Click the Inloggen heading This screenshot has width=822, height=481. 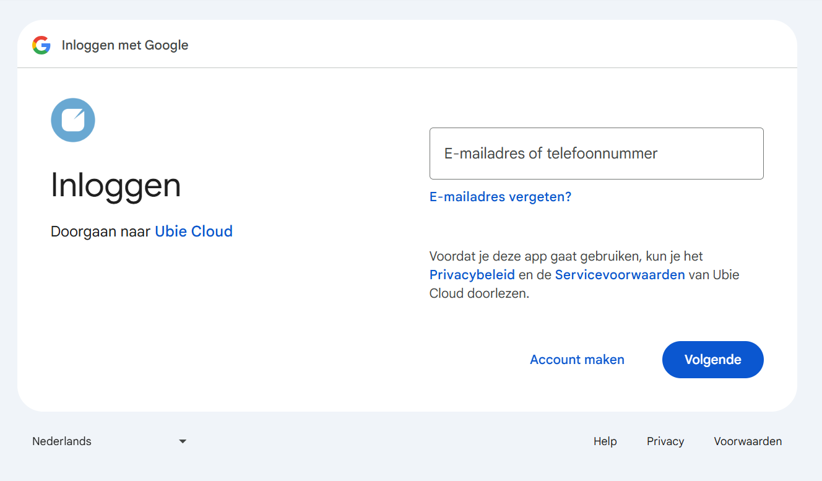coord(116,185)
